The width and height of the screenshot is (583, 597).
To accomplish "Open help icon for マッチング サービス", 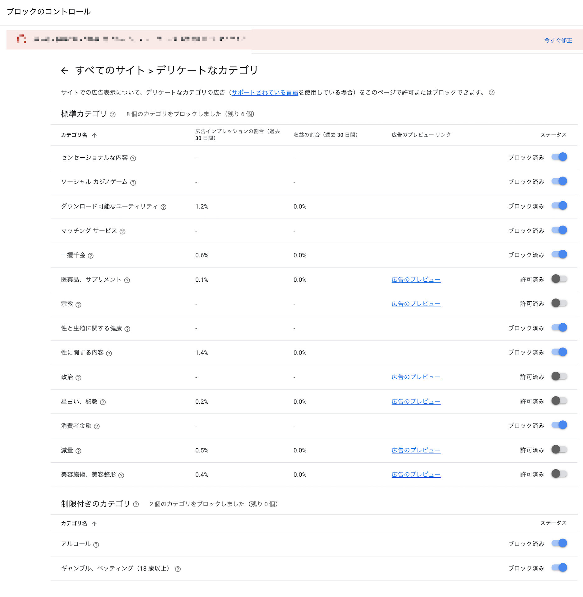I will click(x=123, y=231).
